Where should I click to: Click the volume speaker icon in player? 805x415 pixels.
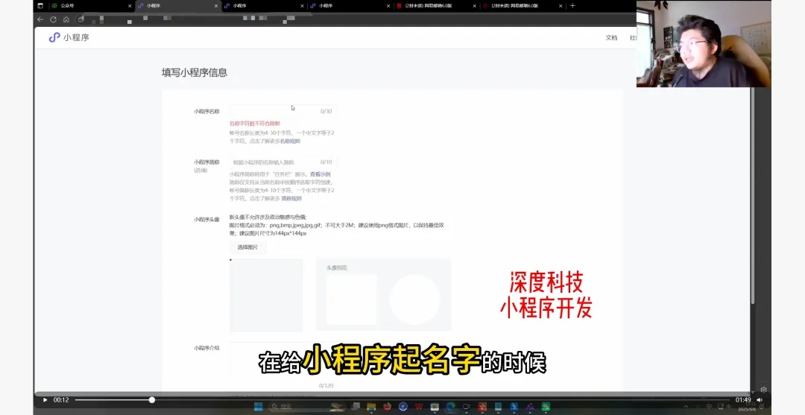click(759, 400)
